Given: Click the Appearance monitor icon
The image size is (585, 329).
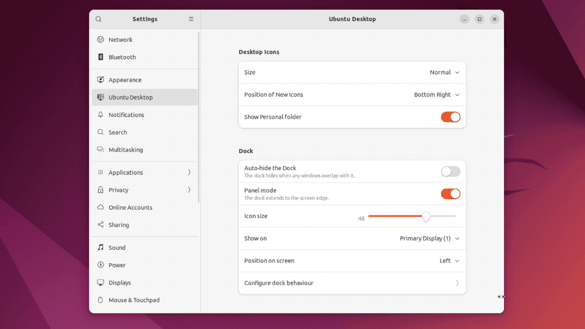Looking at the screenshot, I should [101, 80].
